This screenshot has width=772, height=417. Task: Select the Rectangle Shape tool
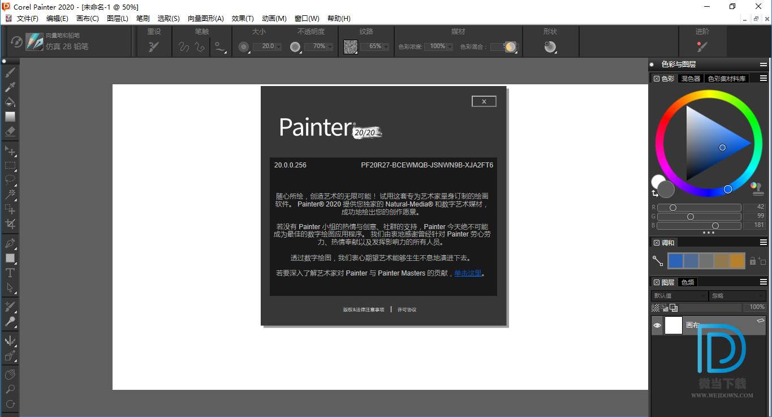click(x=10, y=258)
